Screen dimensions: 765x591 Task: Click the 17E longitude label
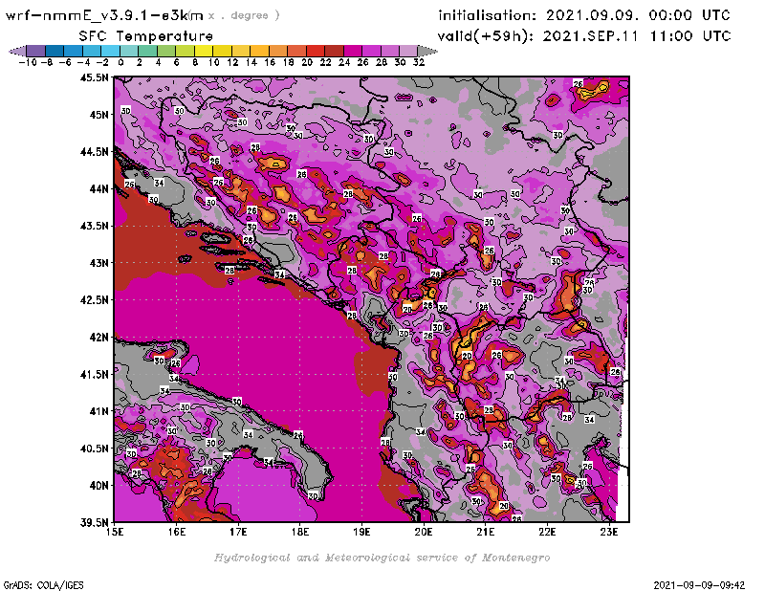click(238, 532)
